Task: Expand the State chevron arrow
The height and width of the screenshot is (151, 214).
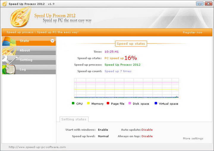Action: point(52,41)
